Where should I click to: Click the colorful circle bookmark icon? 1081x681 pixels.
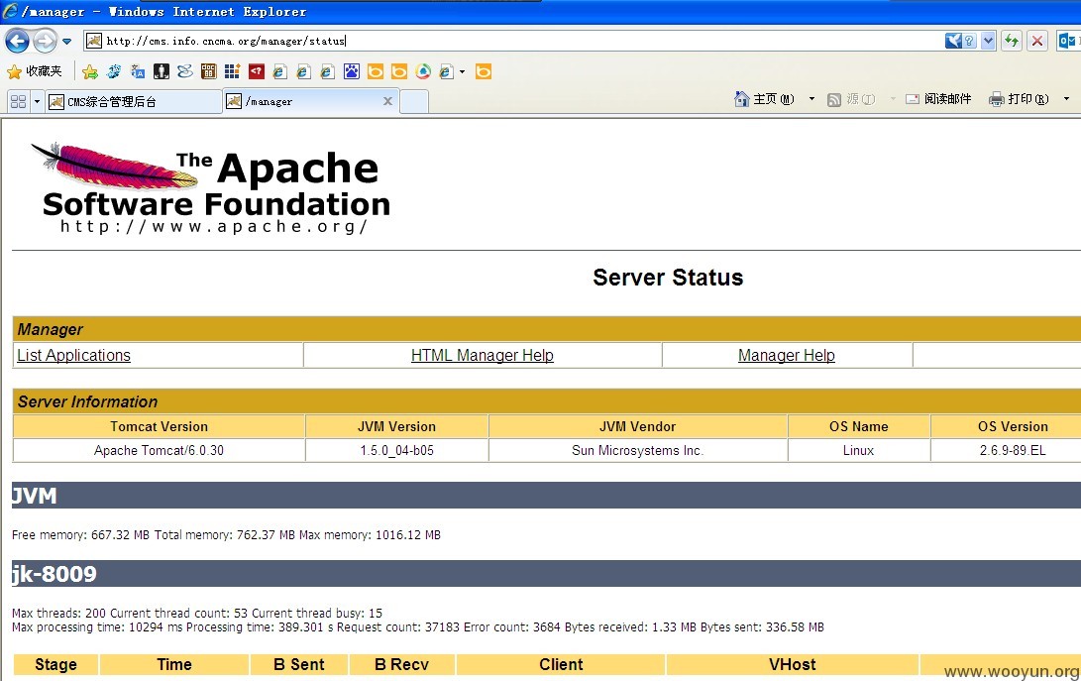423,71
